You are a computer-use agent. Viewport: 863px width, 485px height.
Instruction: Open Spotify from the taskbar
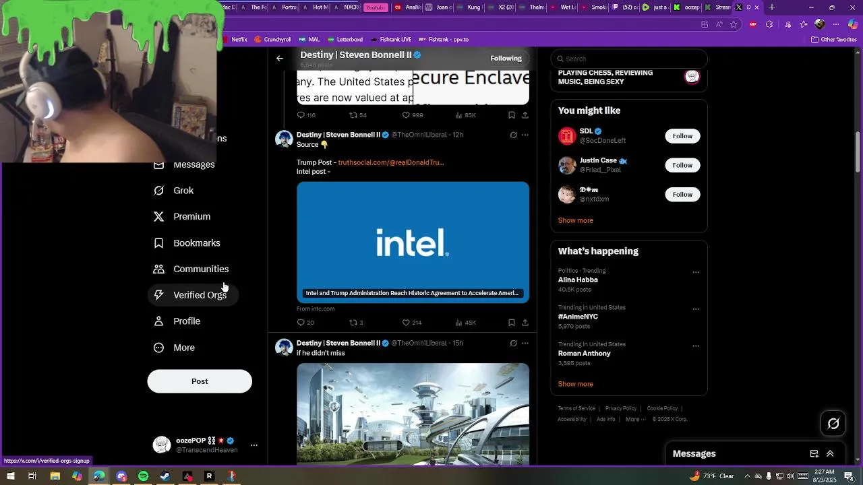pos(144,476)
